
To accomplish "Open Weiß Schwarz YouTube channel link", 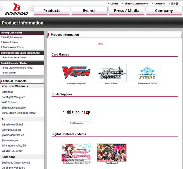I will pos(10,102).
